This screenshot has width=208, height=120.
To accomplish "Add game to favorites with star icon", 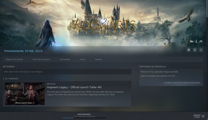I will coord(201,50).
